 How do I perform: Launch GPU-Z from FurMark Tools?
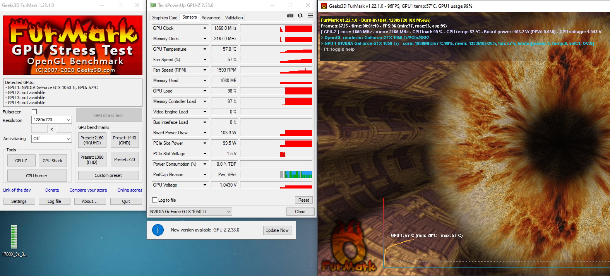click(21, 161)
